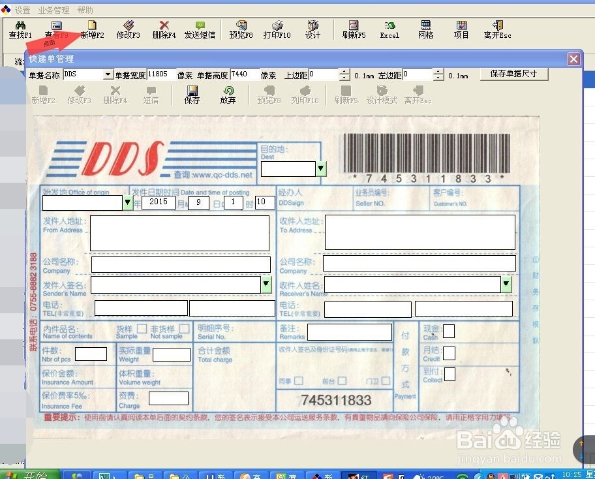Check the 非货样 Not sample checkbox
Screen dimensions: 595x479
[x=185, y=329]
